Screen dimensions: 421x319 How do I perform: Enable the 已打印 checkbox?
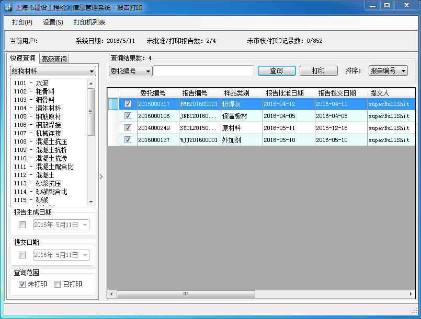58,285
